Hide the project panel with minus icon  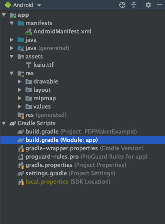click(160, 5)
